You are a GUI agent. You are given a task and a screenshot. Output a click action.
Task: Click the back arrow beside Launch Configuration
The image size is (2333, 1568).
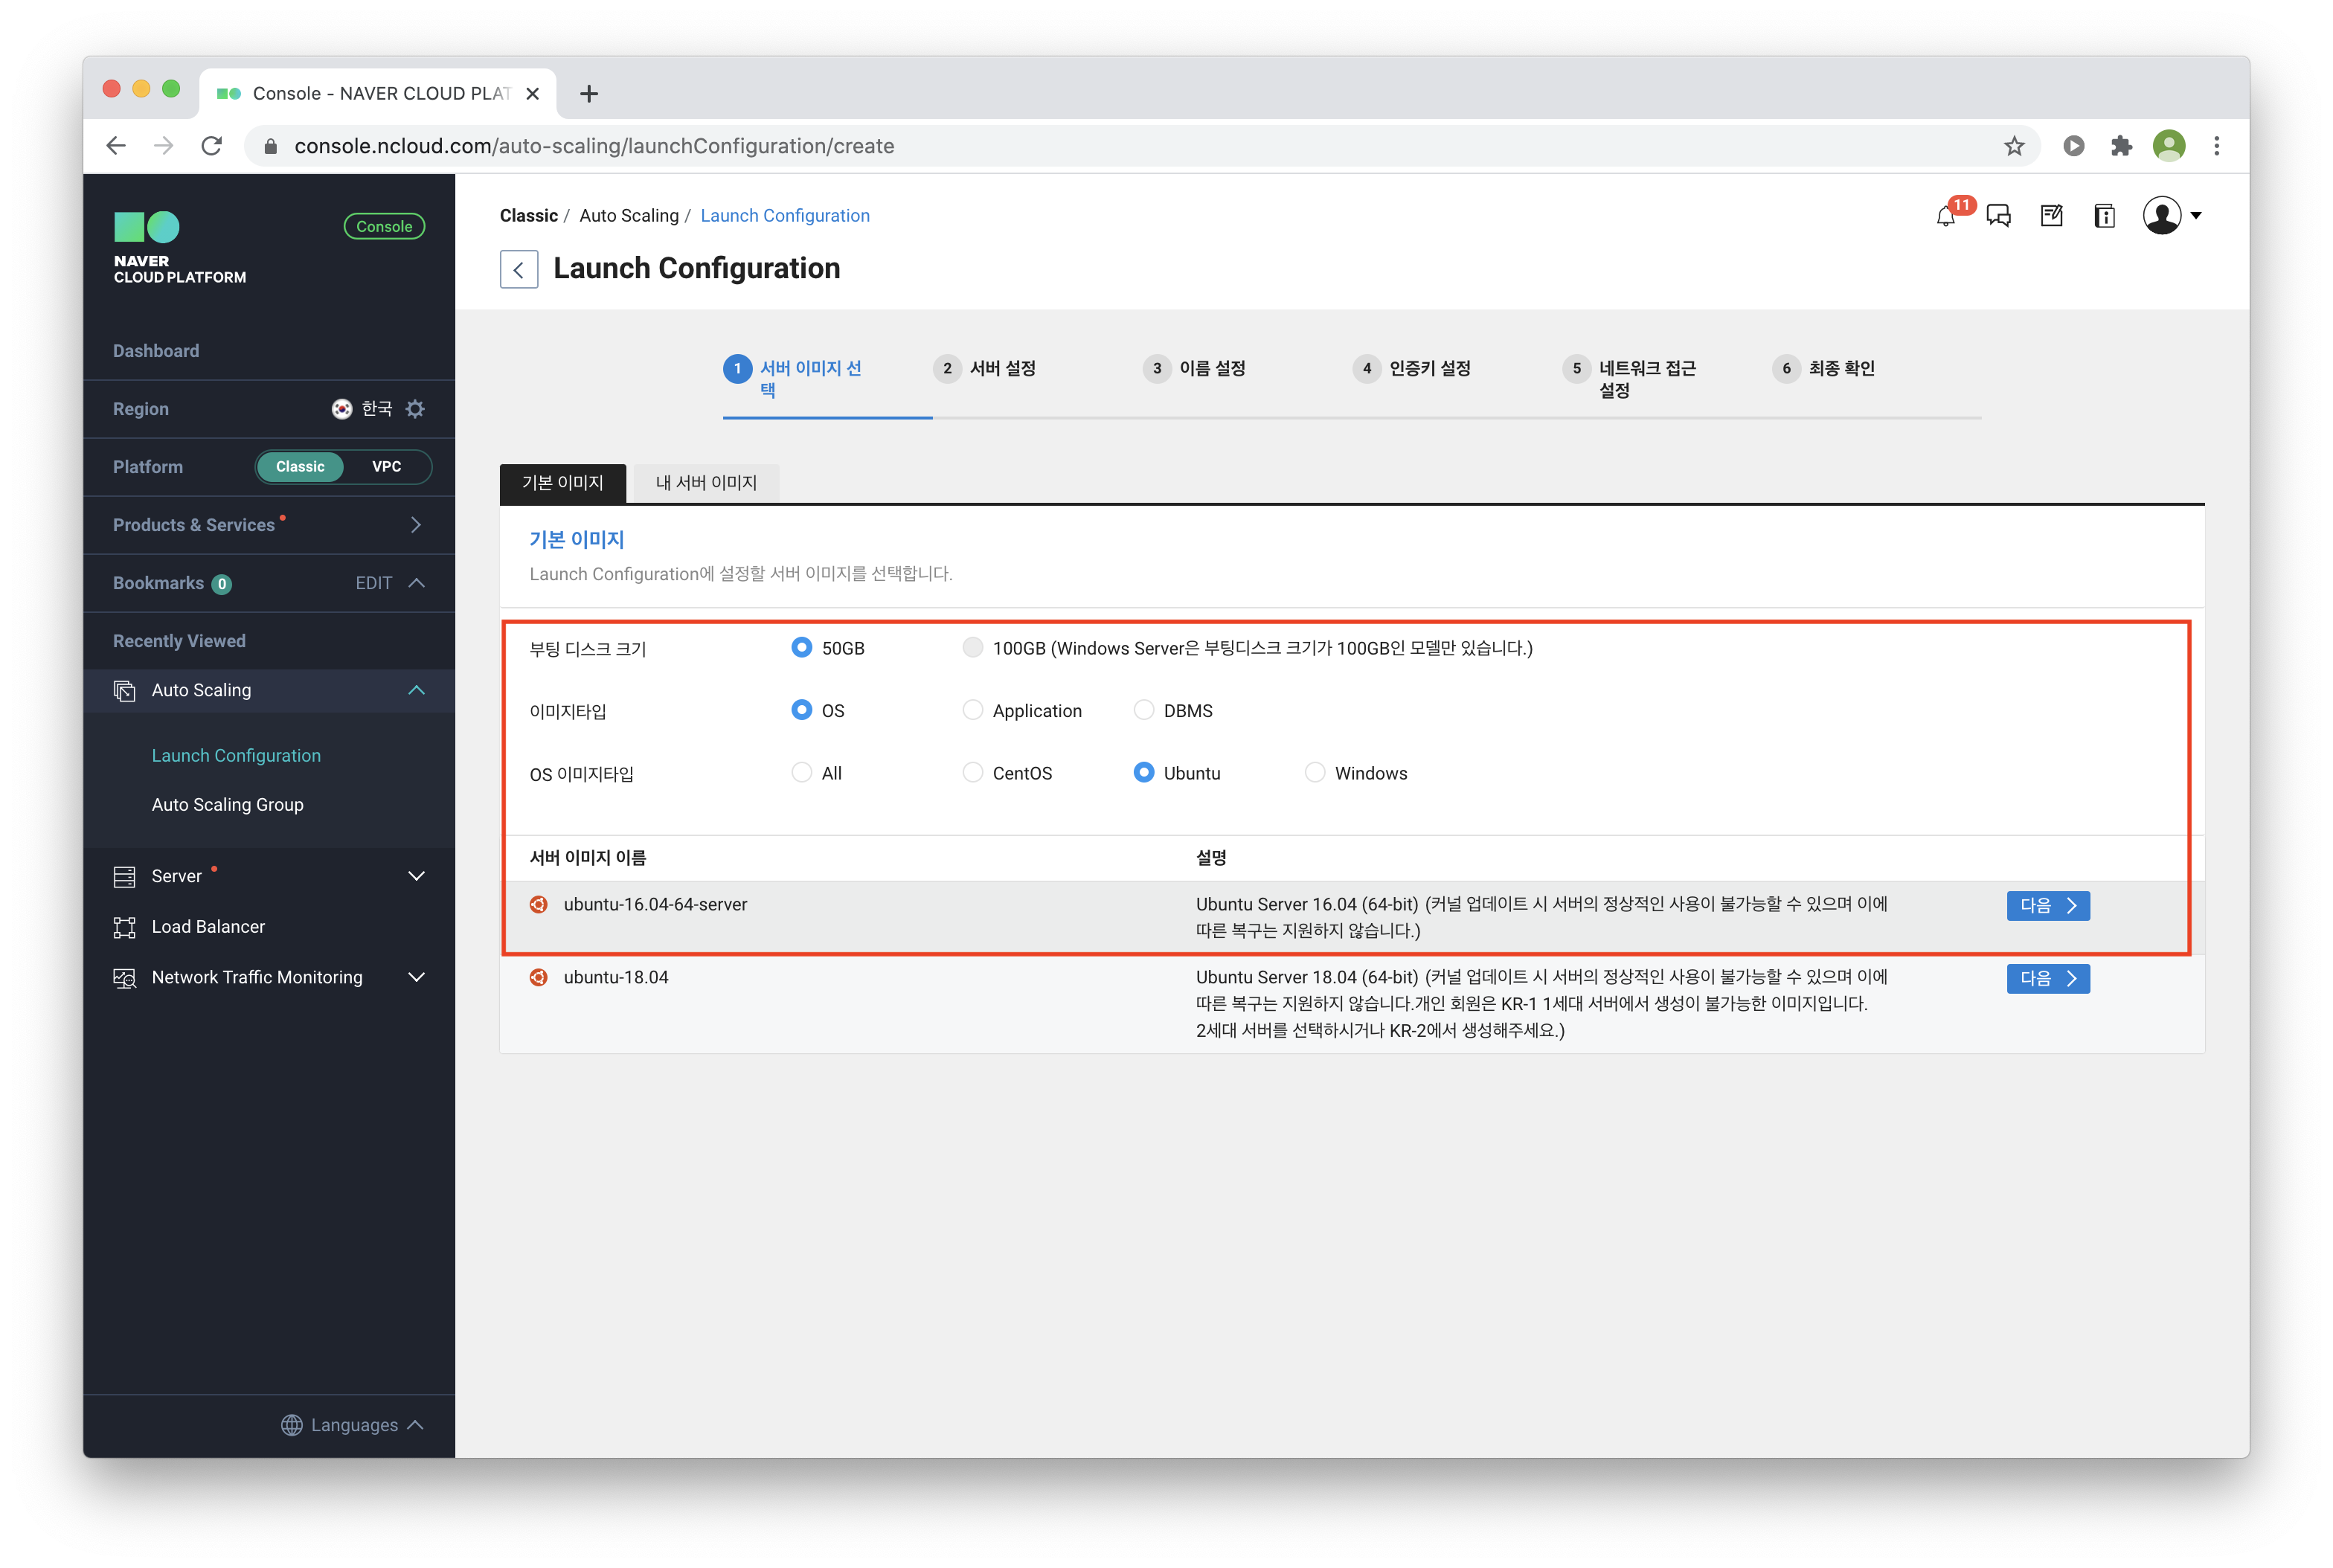click(518, 269)
